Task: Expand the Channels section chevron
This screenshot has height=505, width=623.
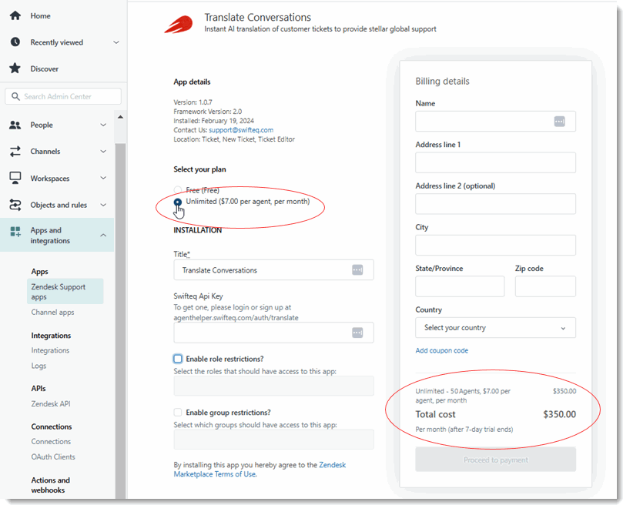Action: click(103, 152)
